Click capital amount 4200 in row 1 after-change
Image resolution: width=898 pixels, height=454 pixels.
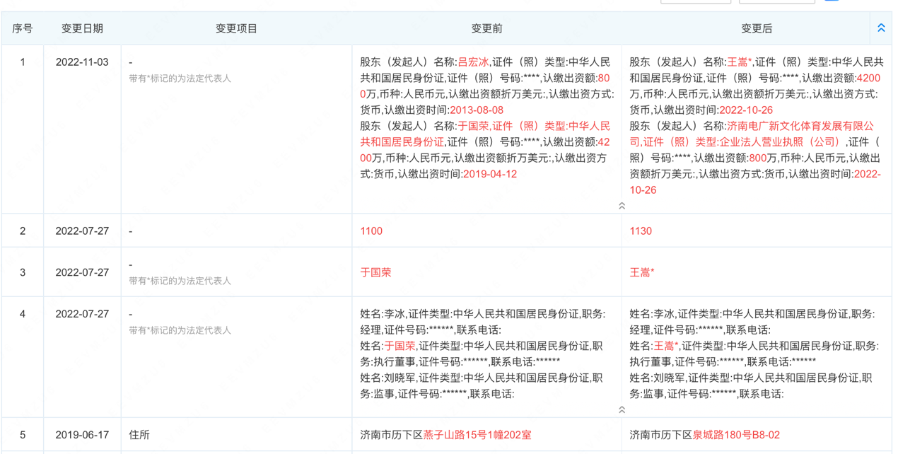pyautogui.click(x=868, y=78)
